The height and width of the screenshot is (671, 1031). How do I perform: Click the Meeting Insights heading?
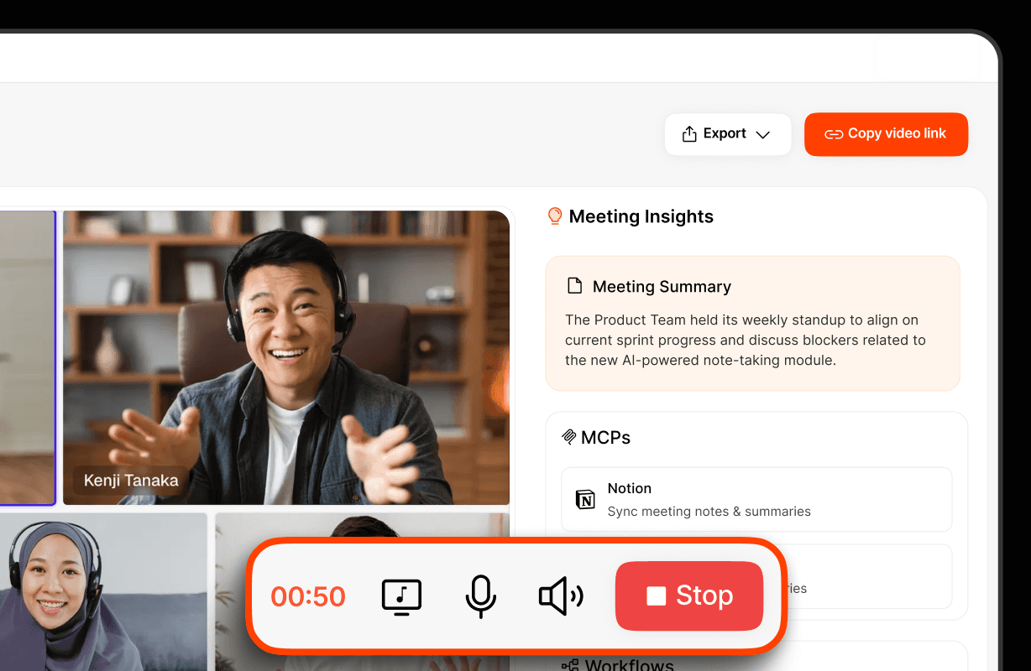641,216
